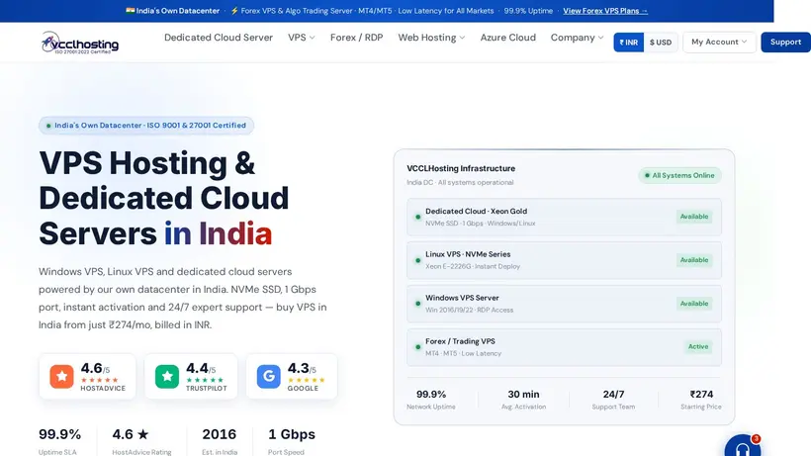Select the Windows VPS Server row
This screenshot has width=811, height=456.
point(564,304)
